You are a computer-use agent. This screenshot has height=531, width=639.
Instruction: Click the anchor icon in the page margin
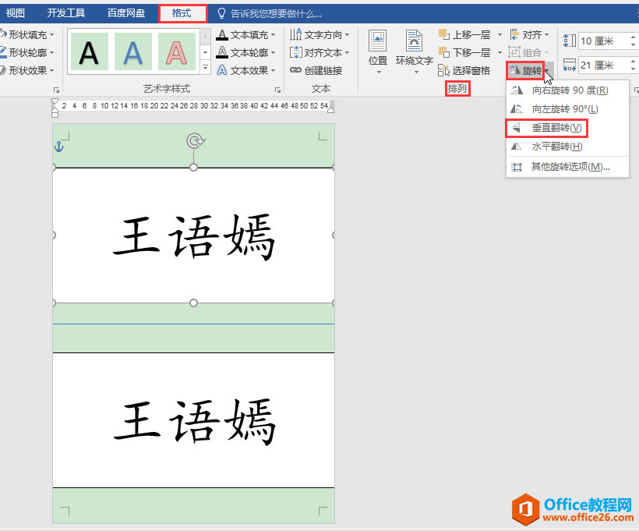[x=59, y=147]
